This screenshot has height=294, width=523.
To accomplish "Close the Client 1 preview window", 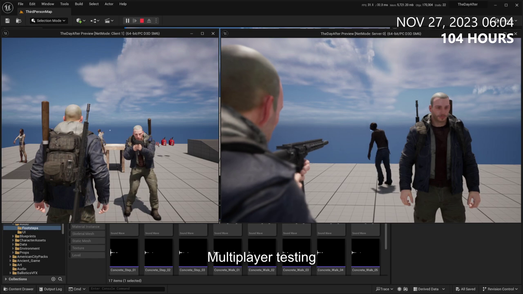I will click(213, 33).
